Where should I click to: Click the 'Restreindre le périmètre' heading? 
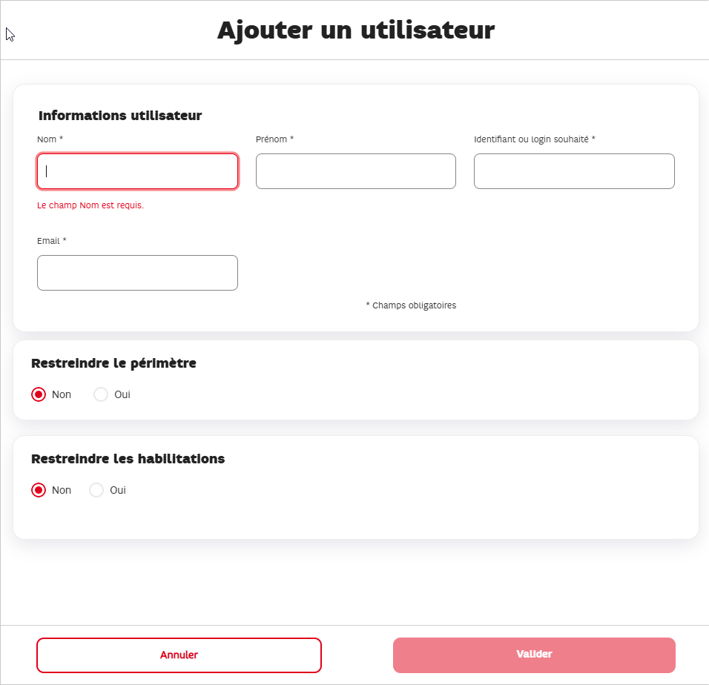pyautogui.click(x=114, y=363)
